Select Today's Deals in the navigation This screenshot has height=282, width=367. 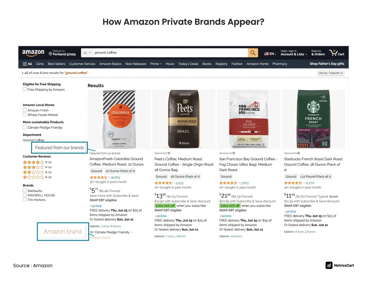[188, 64]
